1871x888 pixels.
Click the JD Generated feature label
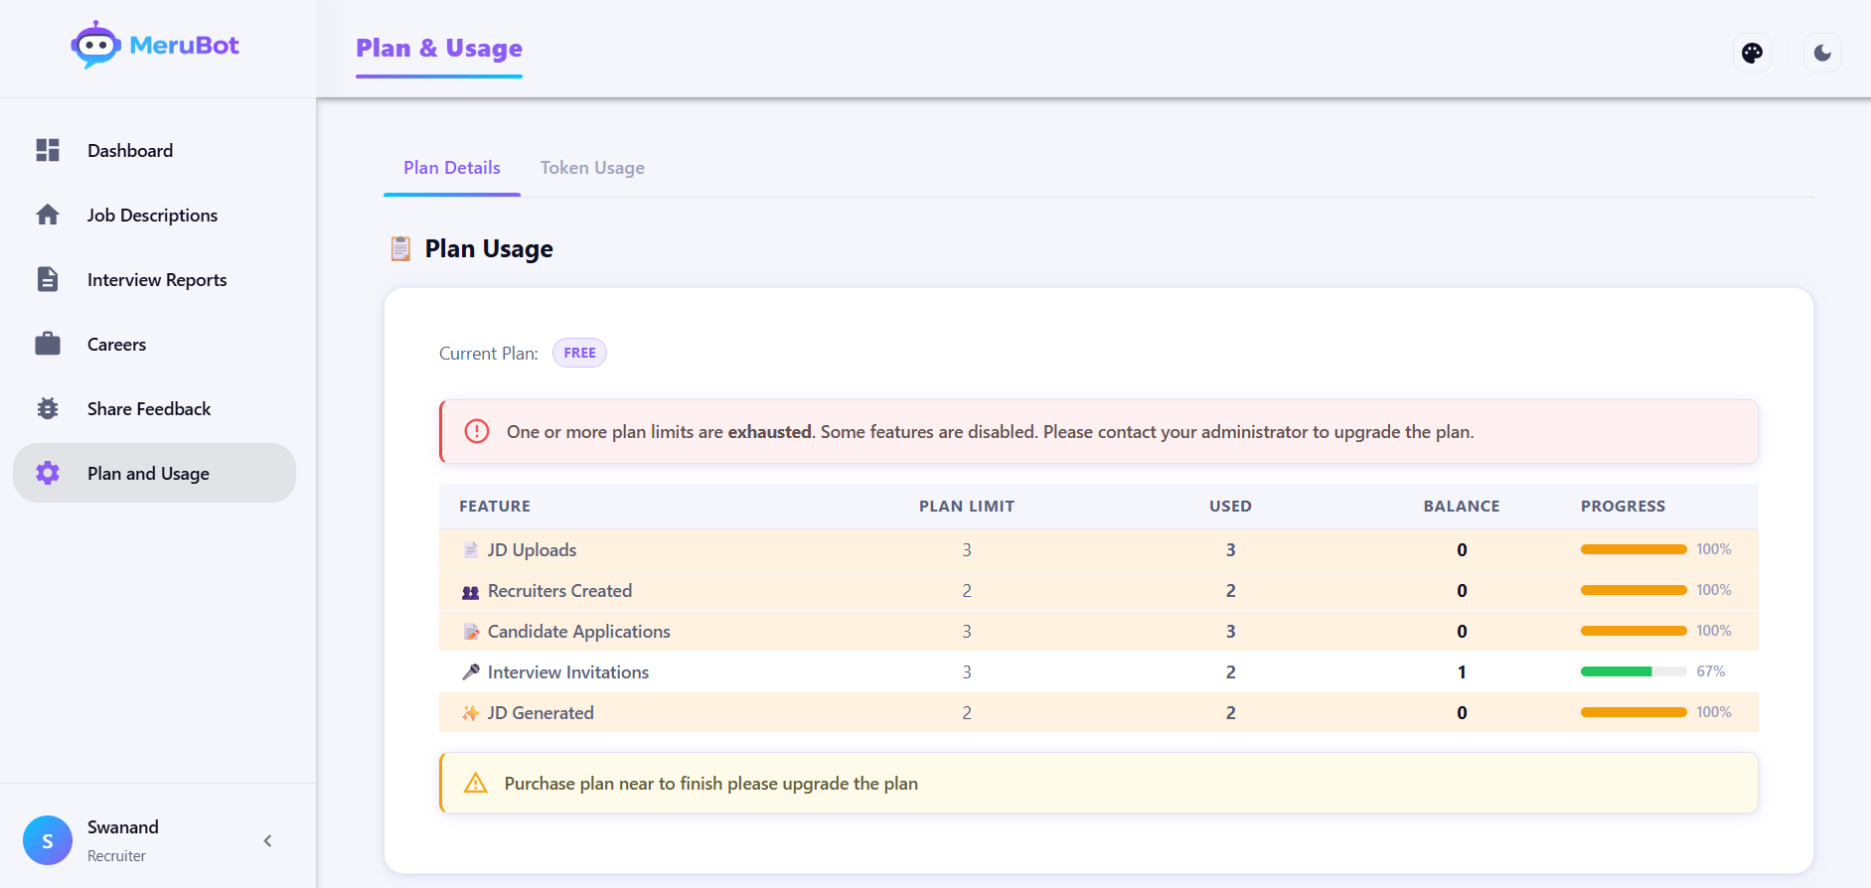click(x=541, y=713)
